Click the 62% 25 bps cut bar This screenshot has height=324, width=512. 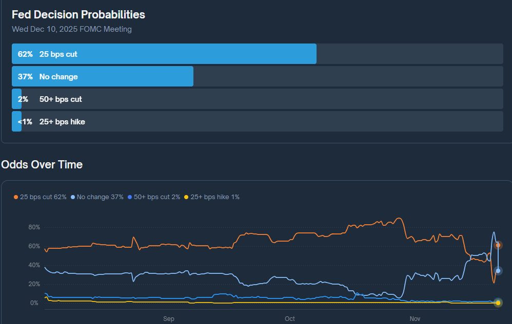click(164, 54)
